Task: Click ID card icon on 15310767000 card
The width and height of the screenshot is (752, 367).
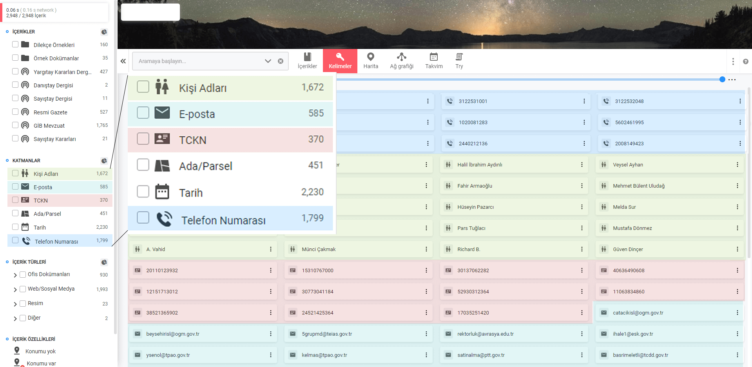Action: (x=293, y=270)
